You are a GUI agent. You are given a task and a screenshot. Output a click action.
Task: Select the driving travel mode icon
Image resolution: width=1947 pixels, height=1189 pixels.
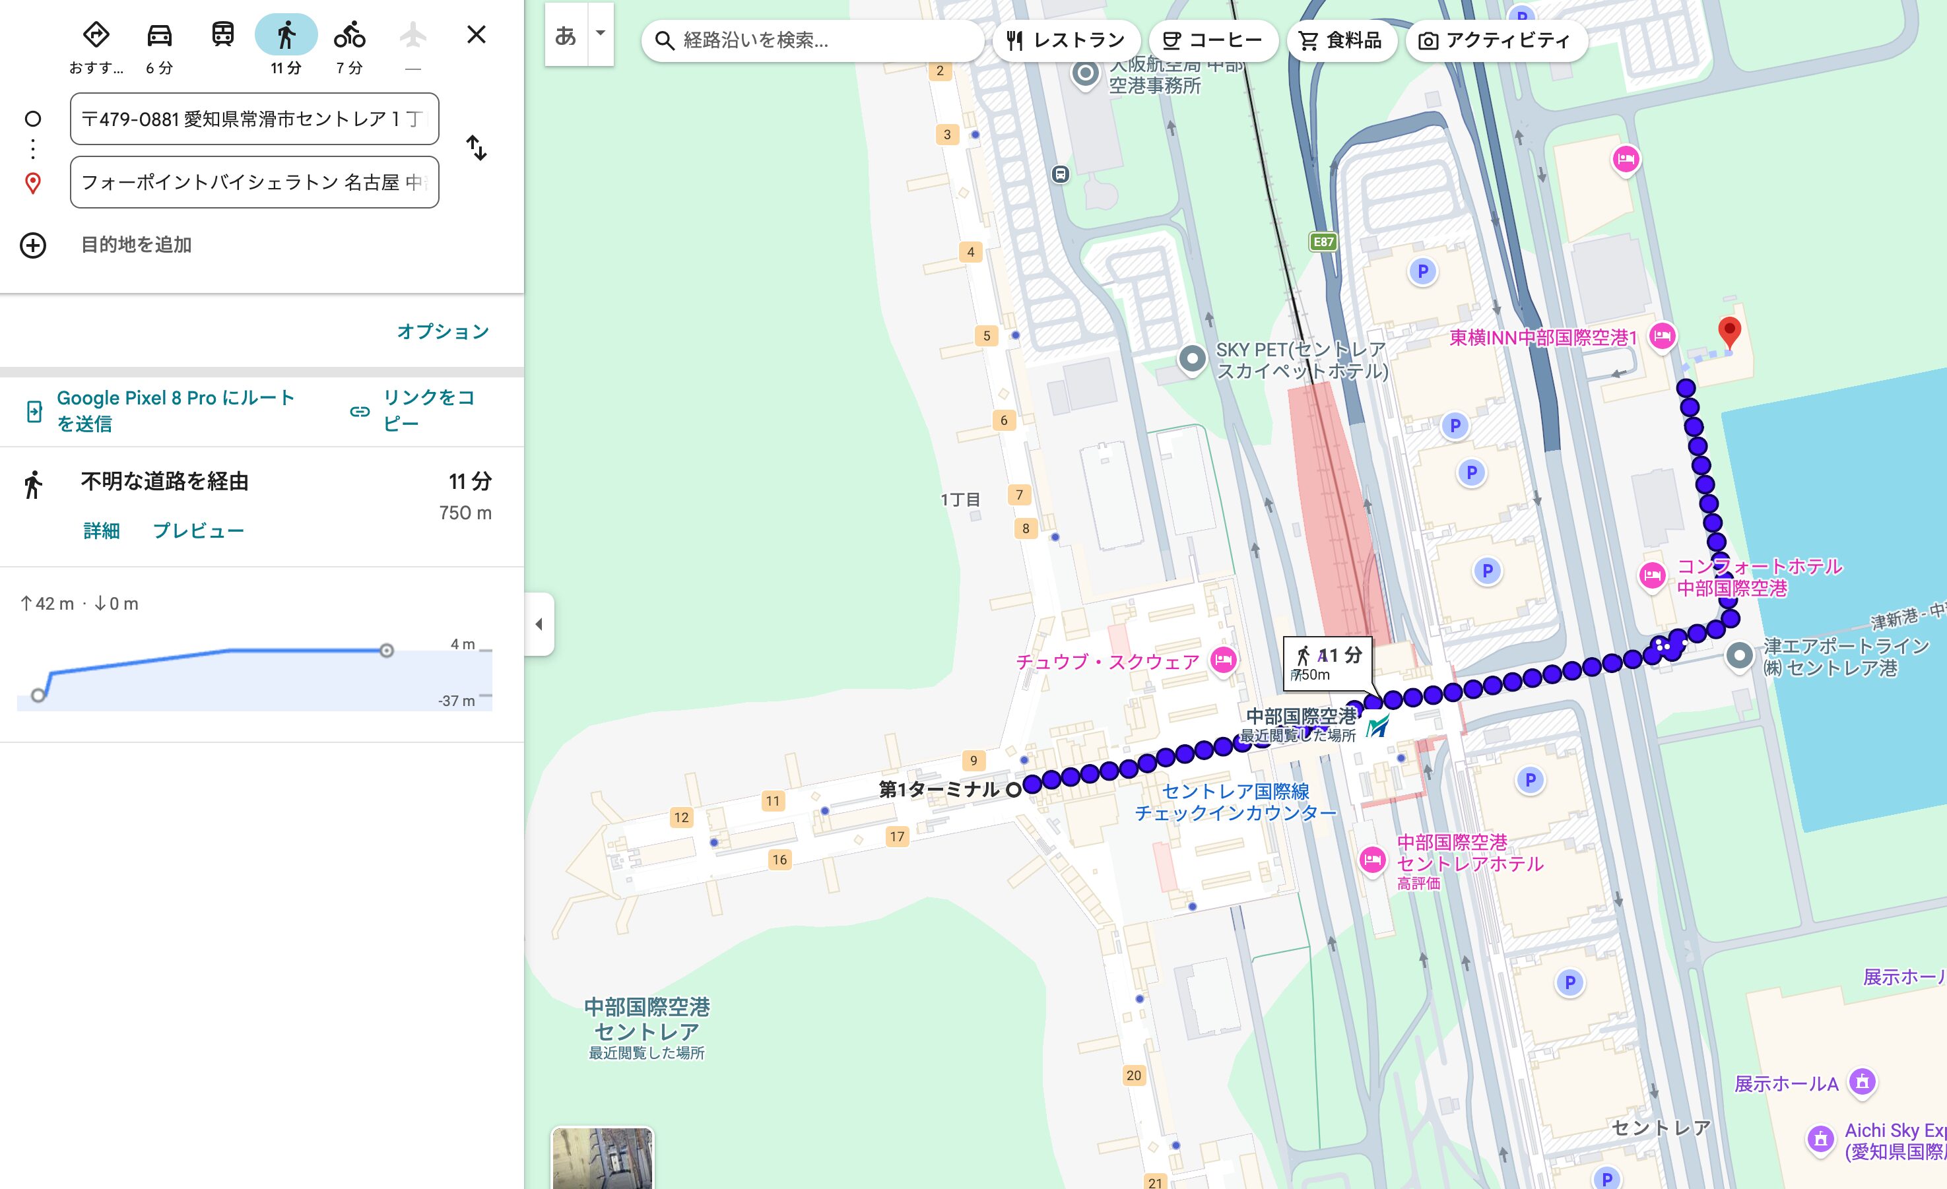click(160, 36)
